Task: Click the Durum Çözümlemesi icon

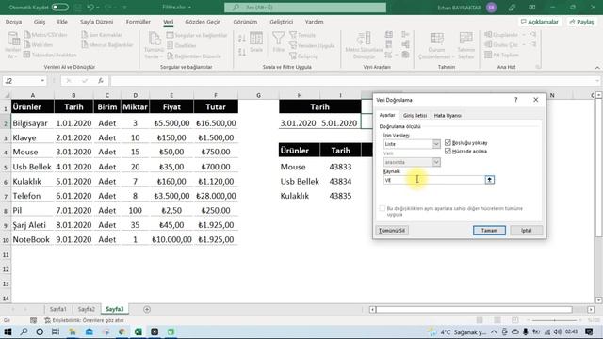Action: point(436,39)
